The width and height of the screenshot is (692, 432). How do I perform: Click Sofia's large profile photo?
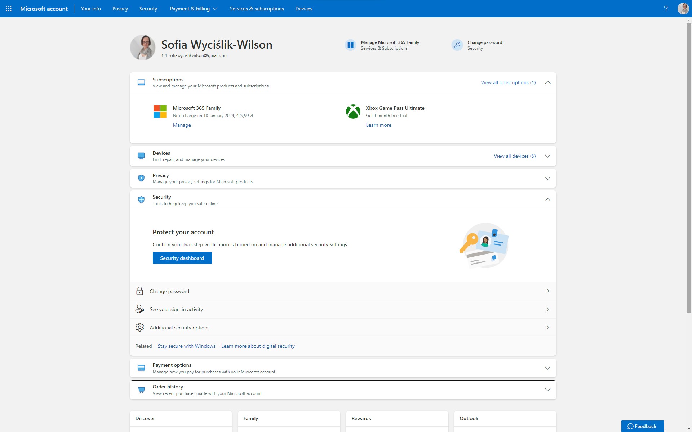pos(143,48)
